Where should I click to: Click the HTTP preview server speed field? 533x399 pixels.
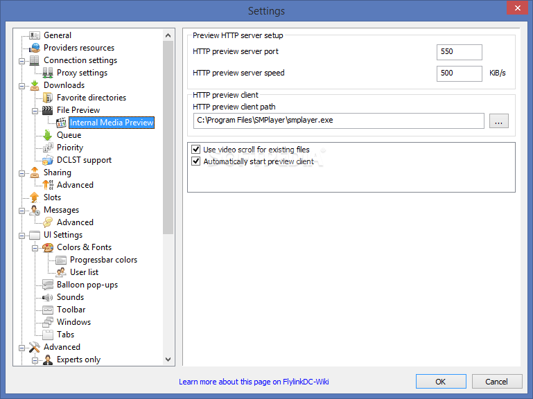[x=460, y=73]
